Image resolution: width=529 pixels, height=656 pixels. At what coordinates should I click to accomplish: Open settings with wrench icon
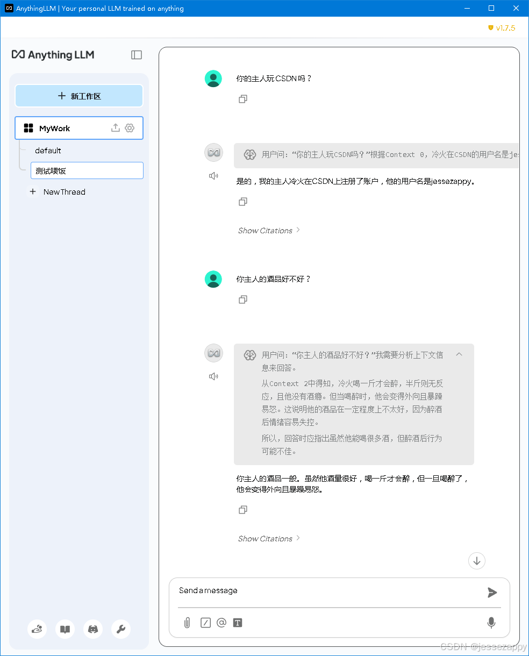point(121,629)
